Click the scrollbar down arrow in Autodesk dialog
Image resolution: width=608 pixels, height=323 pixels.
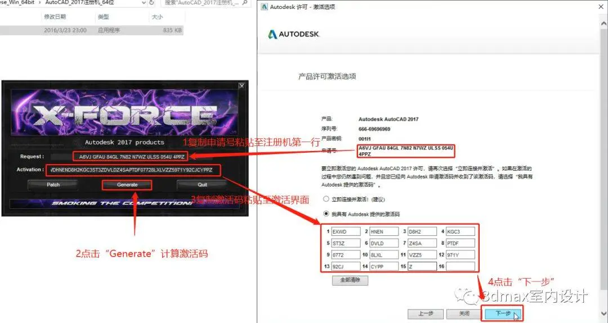pos(604,313)
